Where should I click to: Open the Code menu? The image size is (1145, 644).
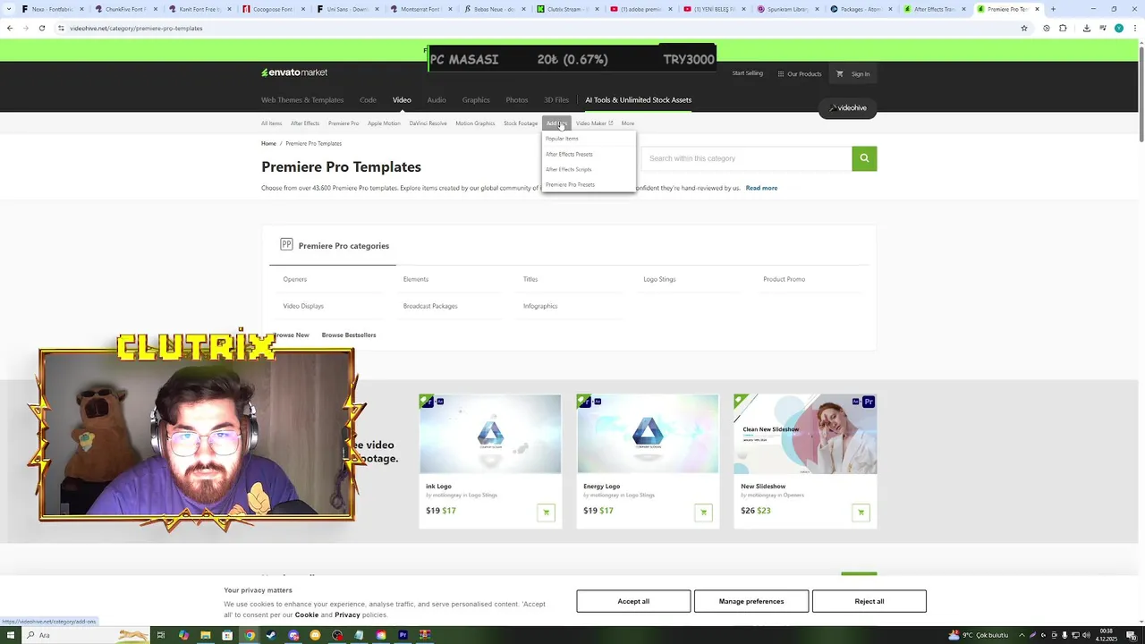(368, 99)
